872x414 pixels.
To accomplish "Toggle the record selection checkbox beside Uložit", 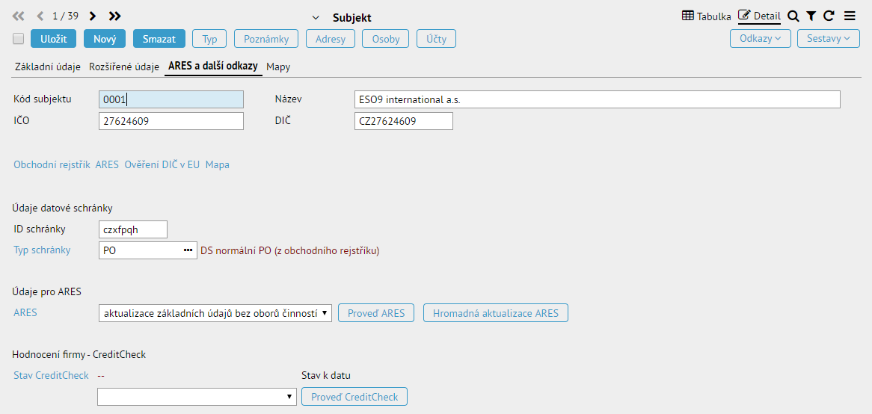I will 19,39.
